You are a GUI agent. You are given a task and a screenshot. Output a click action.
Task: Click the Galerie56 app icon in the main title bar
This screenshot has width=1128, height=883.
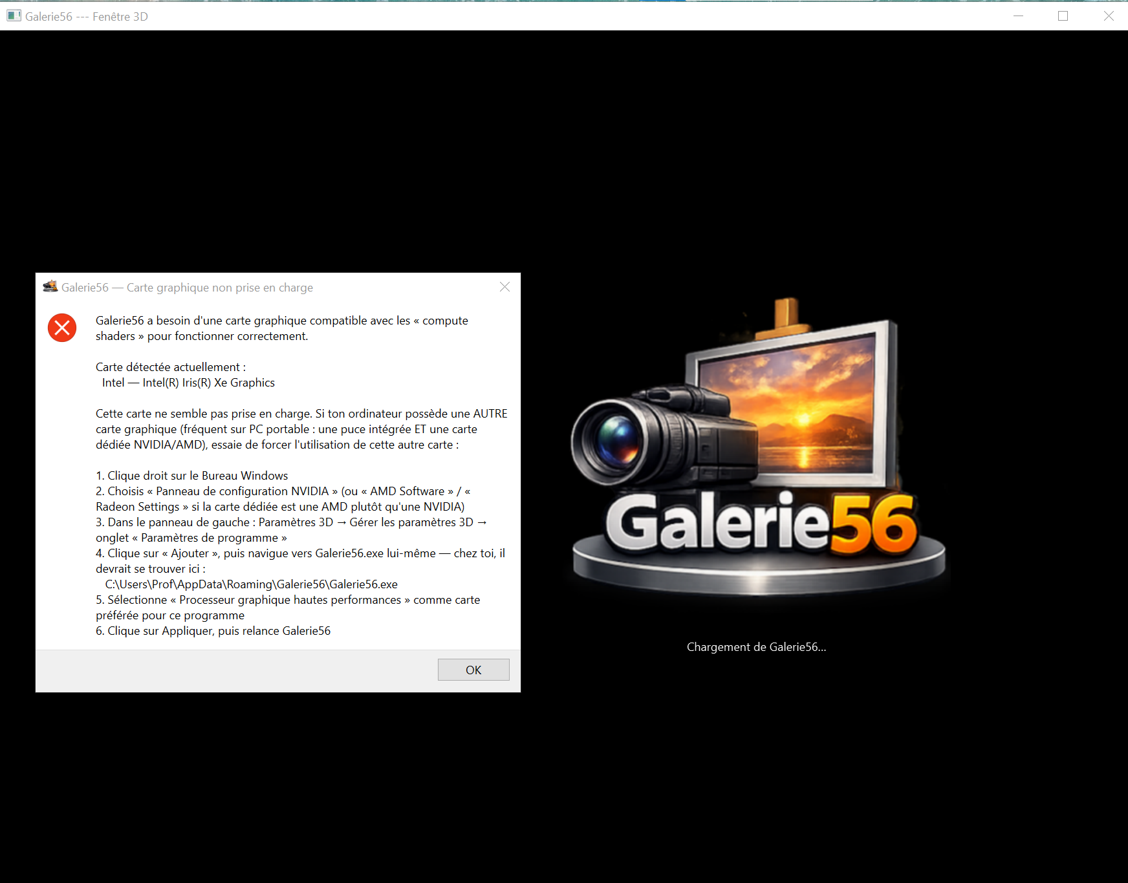pos(14,16)
